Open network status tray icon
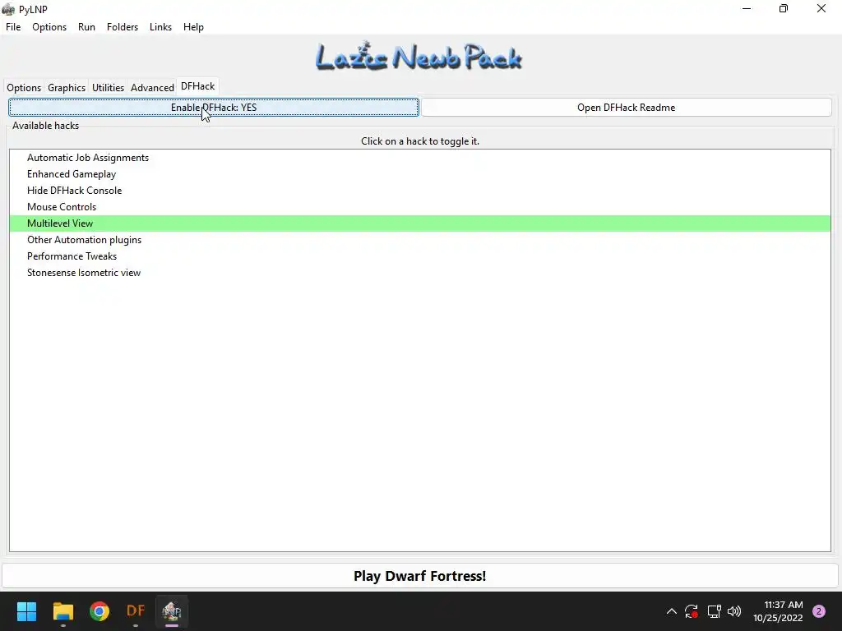 pyautogui.click(x=714, y=611)
